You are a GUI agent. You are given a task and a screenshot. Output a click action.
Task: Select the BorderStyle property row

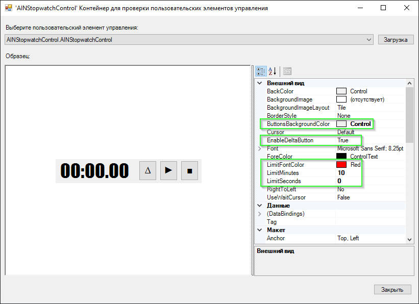pyautogui.click(x=282, y=115)
